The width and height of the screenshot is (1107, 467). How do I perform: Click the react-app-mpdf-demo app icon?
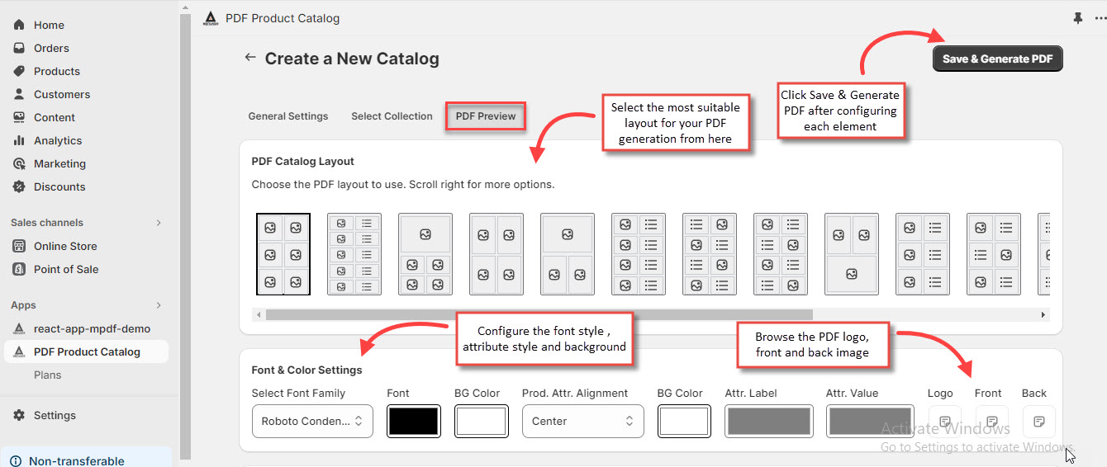(x=19, y=328)
